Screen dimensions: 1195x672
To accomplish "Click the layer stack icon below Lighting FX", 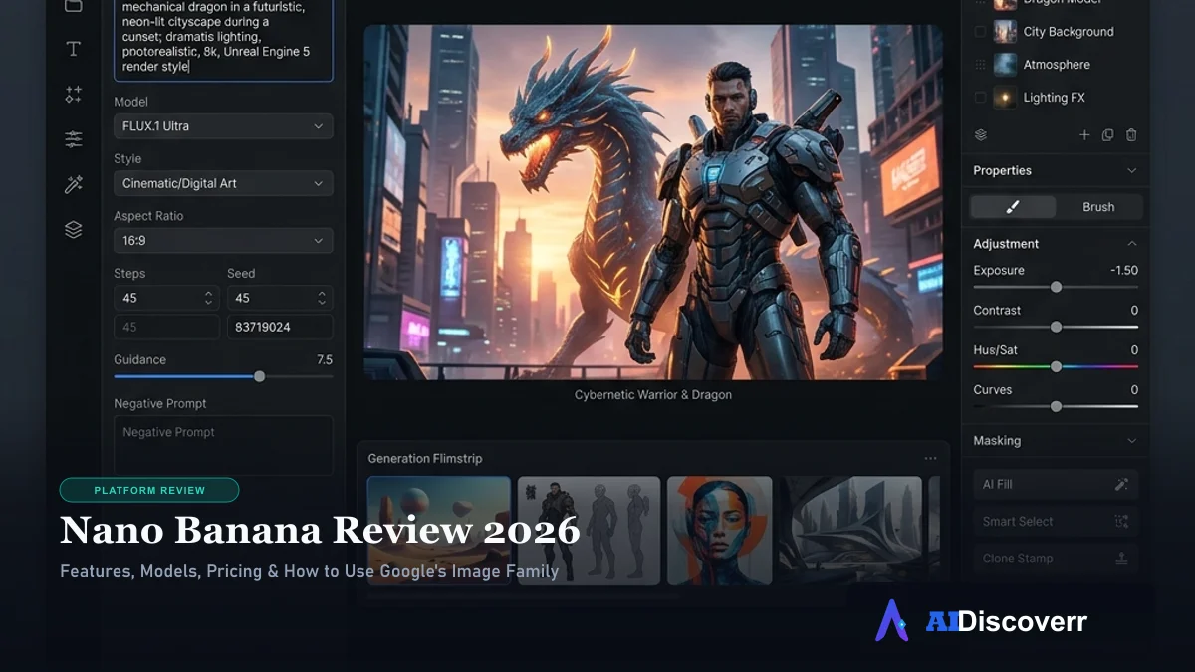I will point(980,135).
